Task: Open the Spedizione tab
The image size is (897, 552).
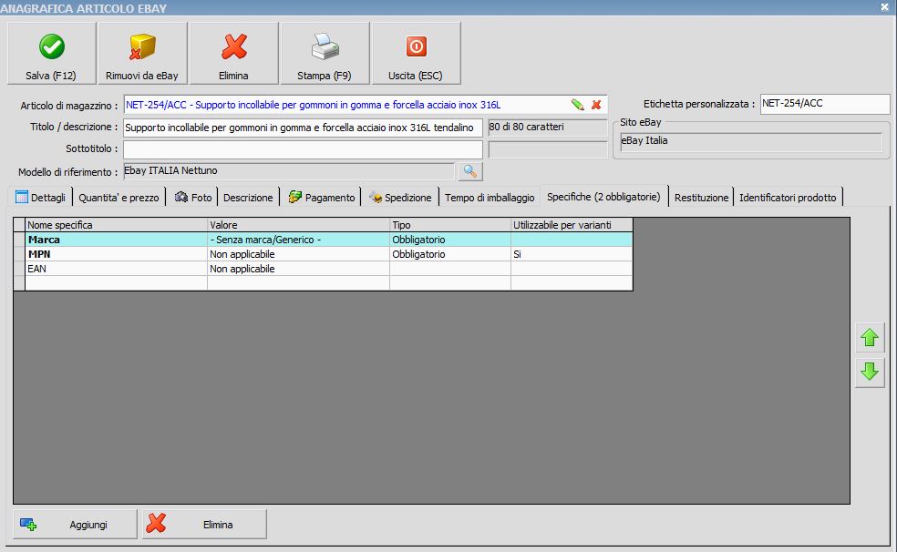Action: click(400, 197)
